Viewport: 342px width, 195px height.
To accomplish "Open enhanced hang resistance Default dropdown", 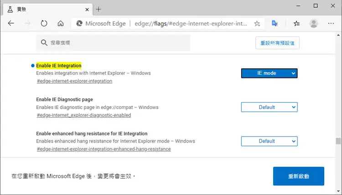I will point(269,141).
